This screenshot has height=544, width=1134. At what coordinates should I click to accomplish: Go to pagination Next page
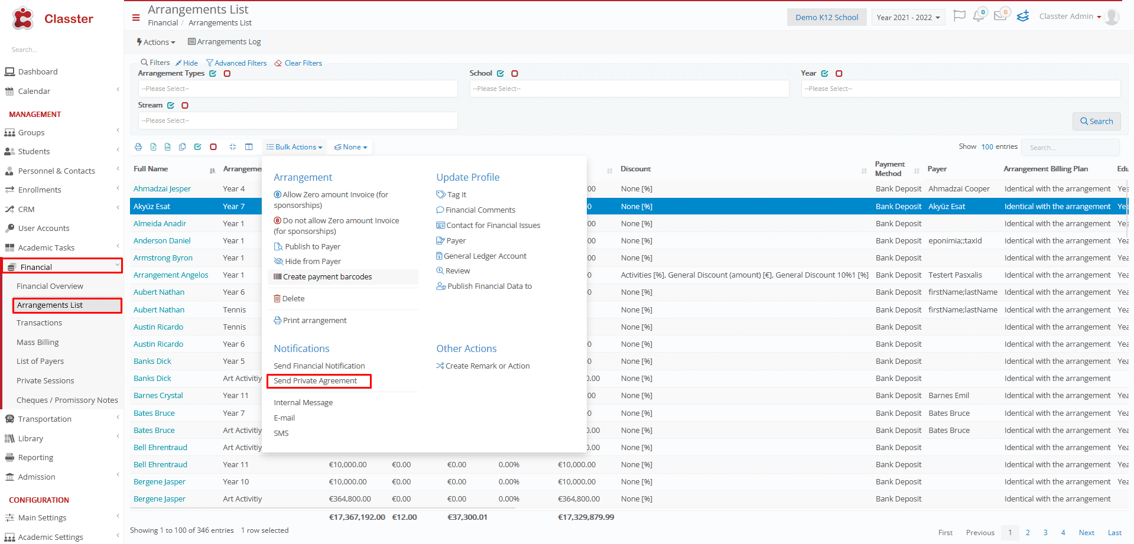(x=1086, y=533)
